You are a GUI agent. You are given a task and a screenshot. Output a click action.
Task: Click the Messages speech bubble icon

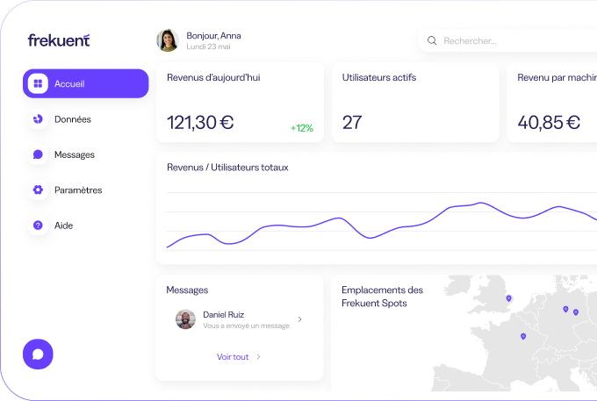[38, 154]
